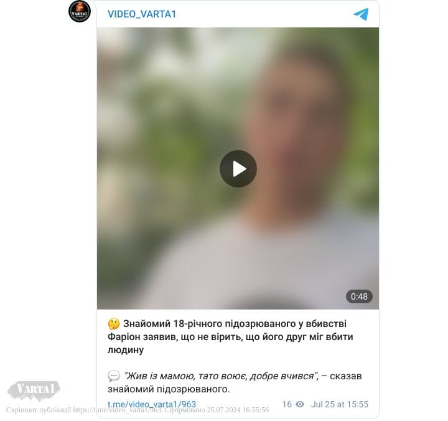
Task: Play the video with center play button
Action: (238, 169)
